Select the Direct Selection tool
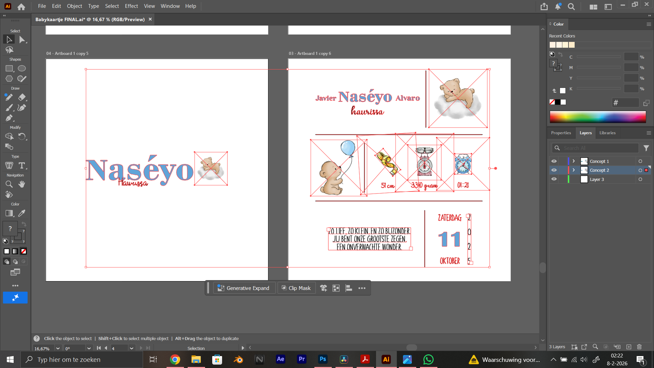This screenshot has height=368, width=654. (22, 40)
